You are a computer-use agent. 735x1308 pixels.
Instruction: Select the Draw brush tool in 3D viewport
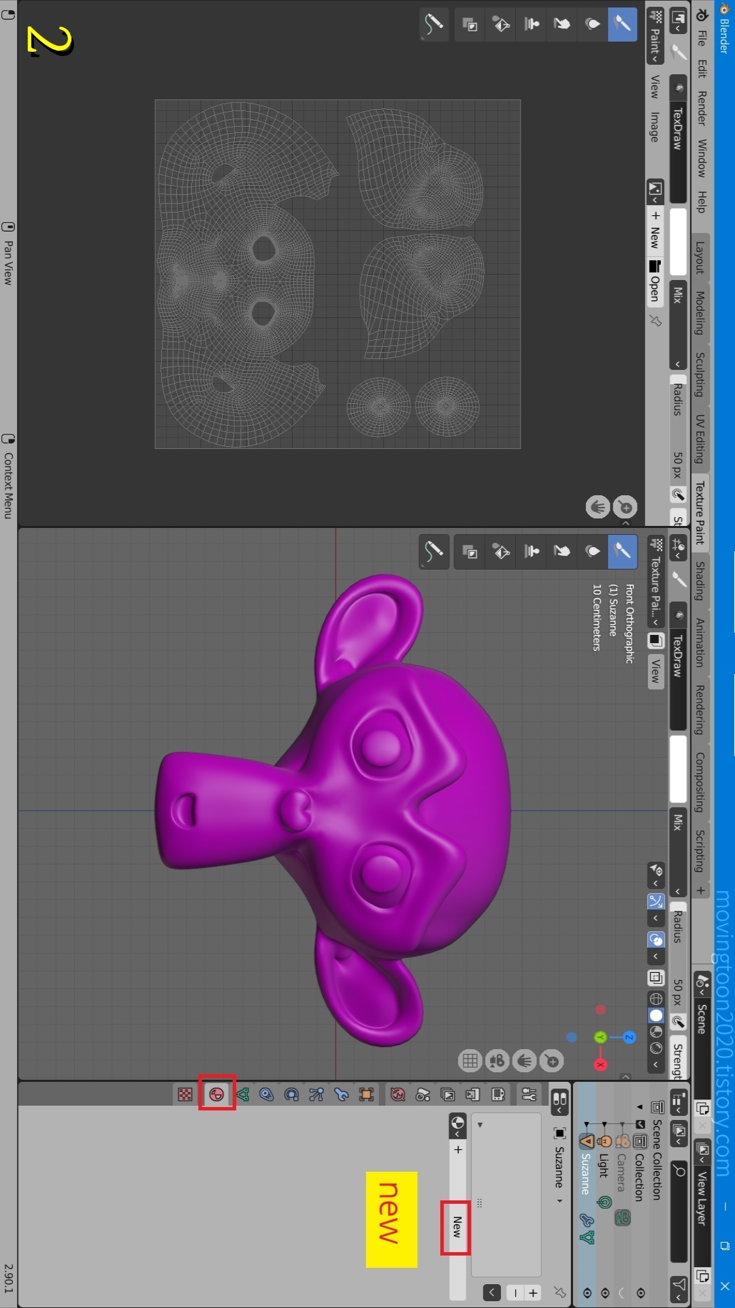click(x=622, y=551)
